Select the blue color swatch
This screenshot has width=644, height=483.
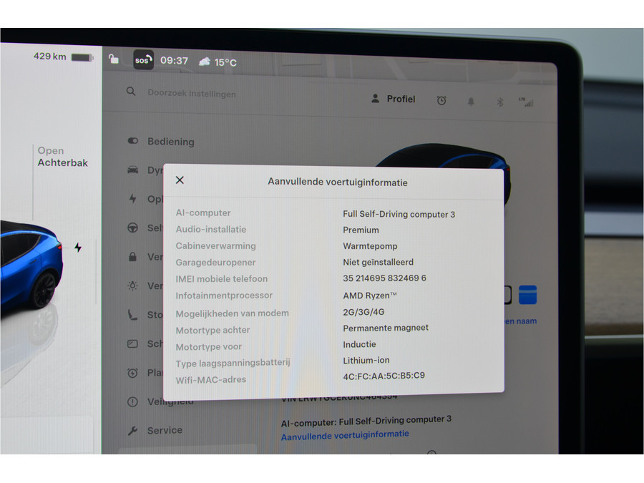[528, 295]
